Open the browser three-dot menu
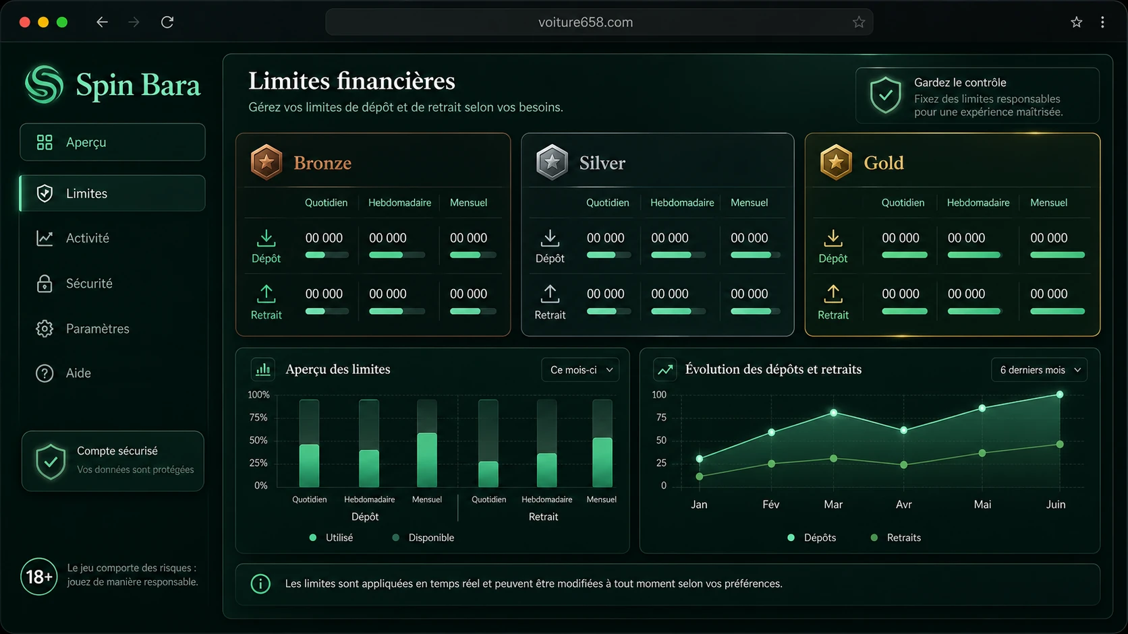Image resolution: width=1128 pixels, height=634 pixels. (1102, 22)
